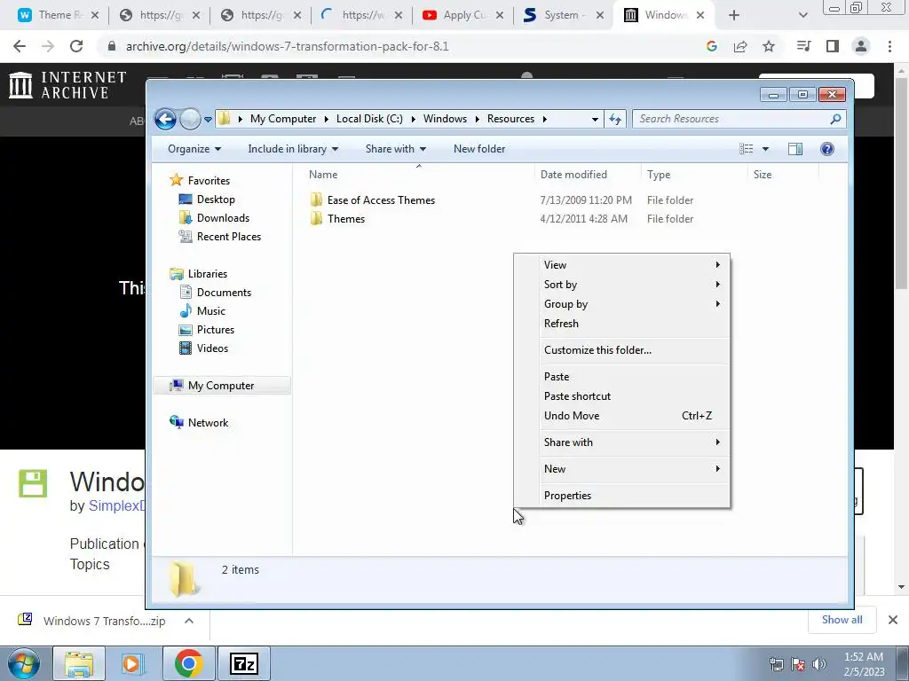Select Favorites in the navigation pane
Image resolution: width=909 pixels, height=681 pixels.
tap(209, 181)
